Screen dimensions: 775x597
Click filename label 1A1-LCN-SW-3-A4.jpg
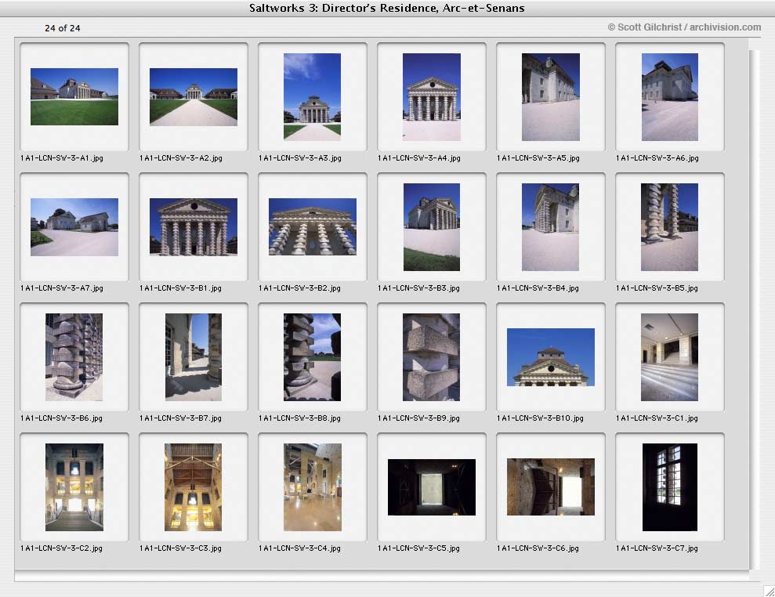419,158
